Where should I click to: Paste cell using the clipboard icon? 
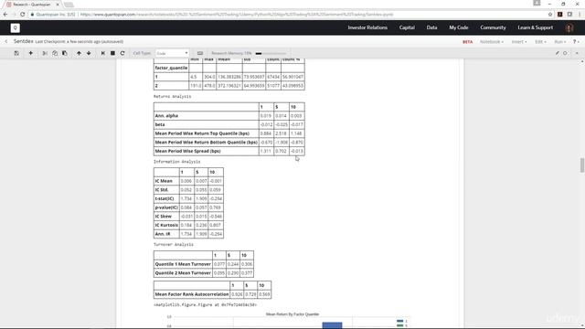pyautogui.click(x=65, y=53)
